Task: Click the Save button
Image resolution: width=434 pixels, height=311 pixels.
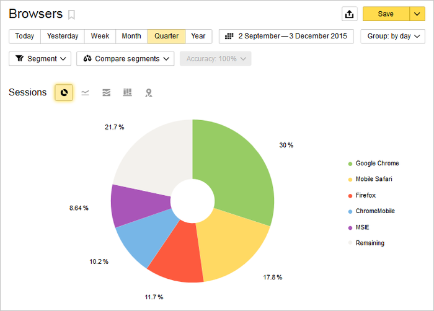Action: [386, 14]
